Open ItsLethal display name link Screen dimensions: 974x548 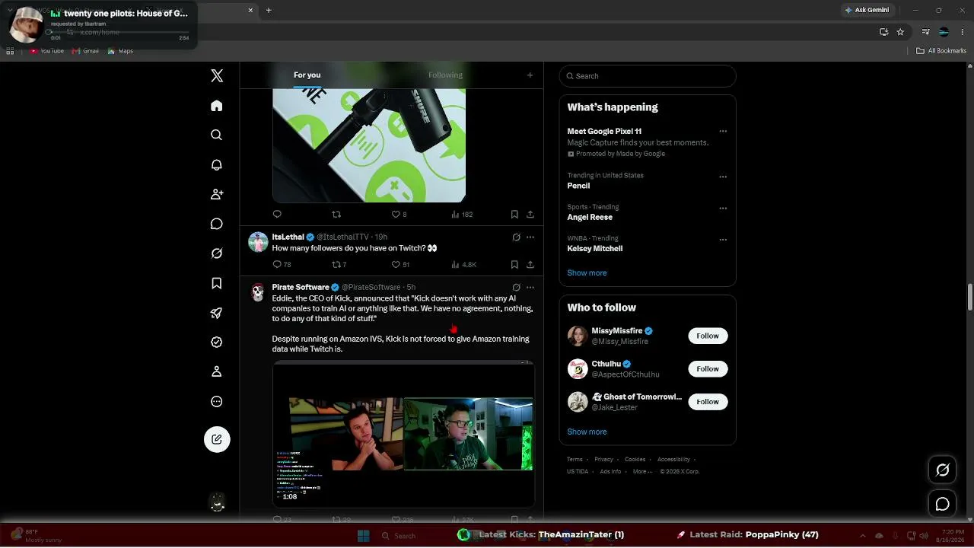click(x=288, y=237)
